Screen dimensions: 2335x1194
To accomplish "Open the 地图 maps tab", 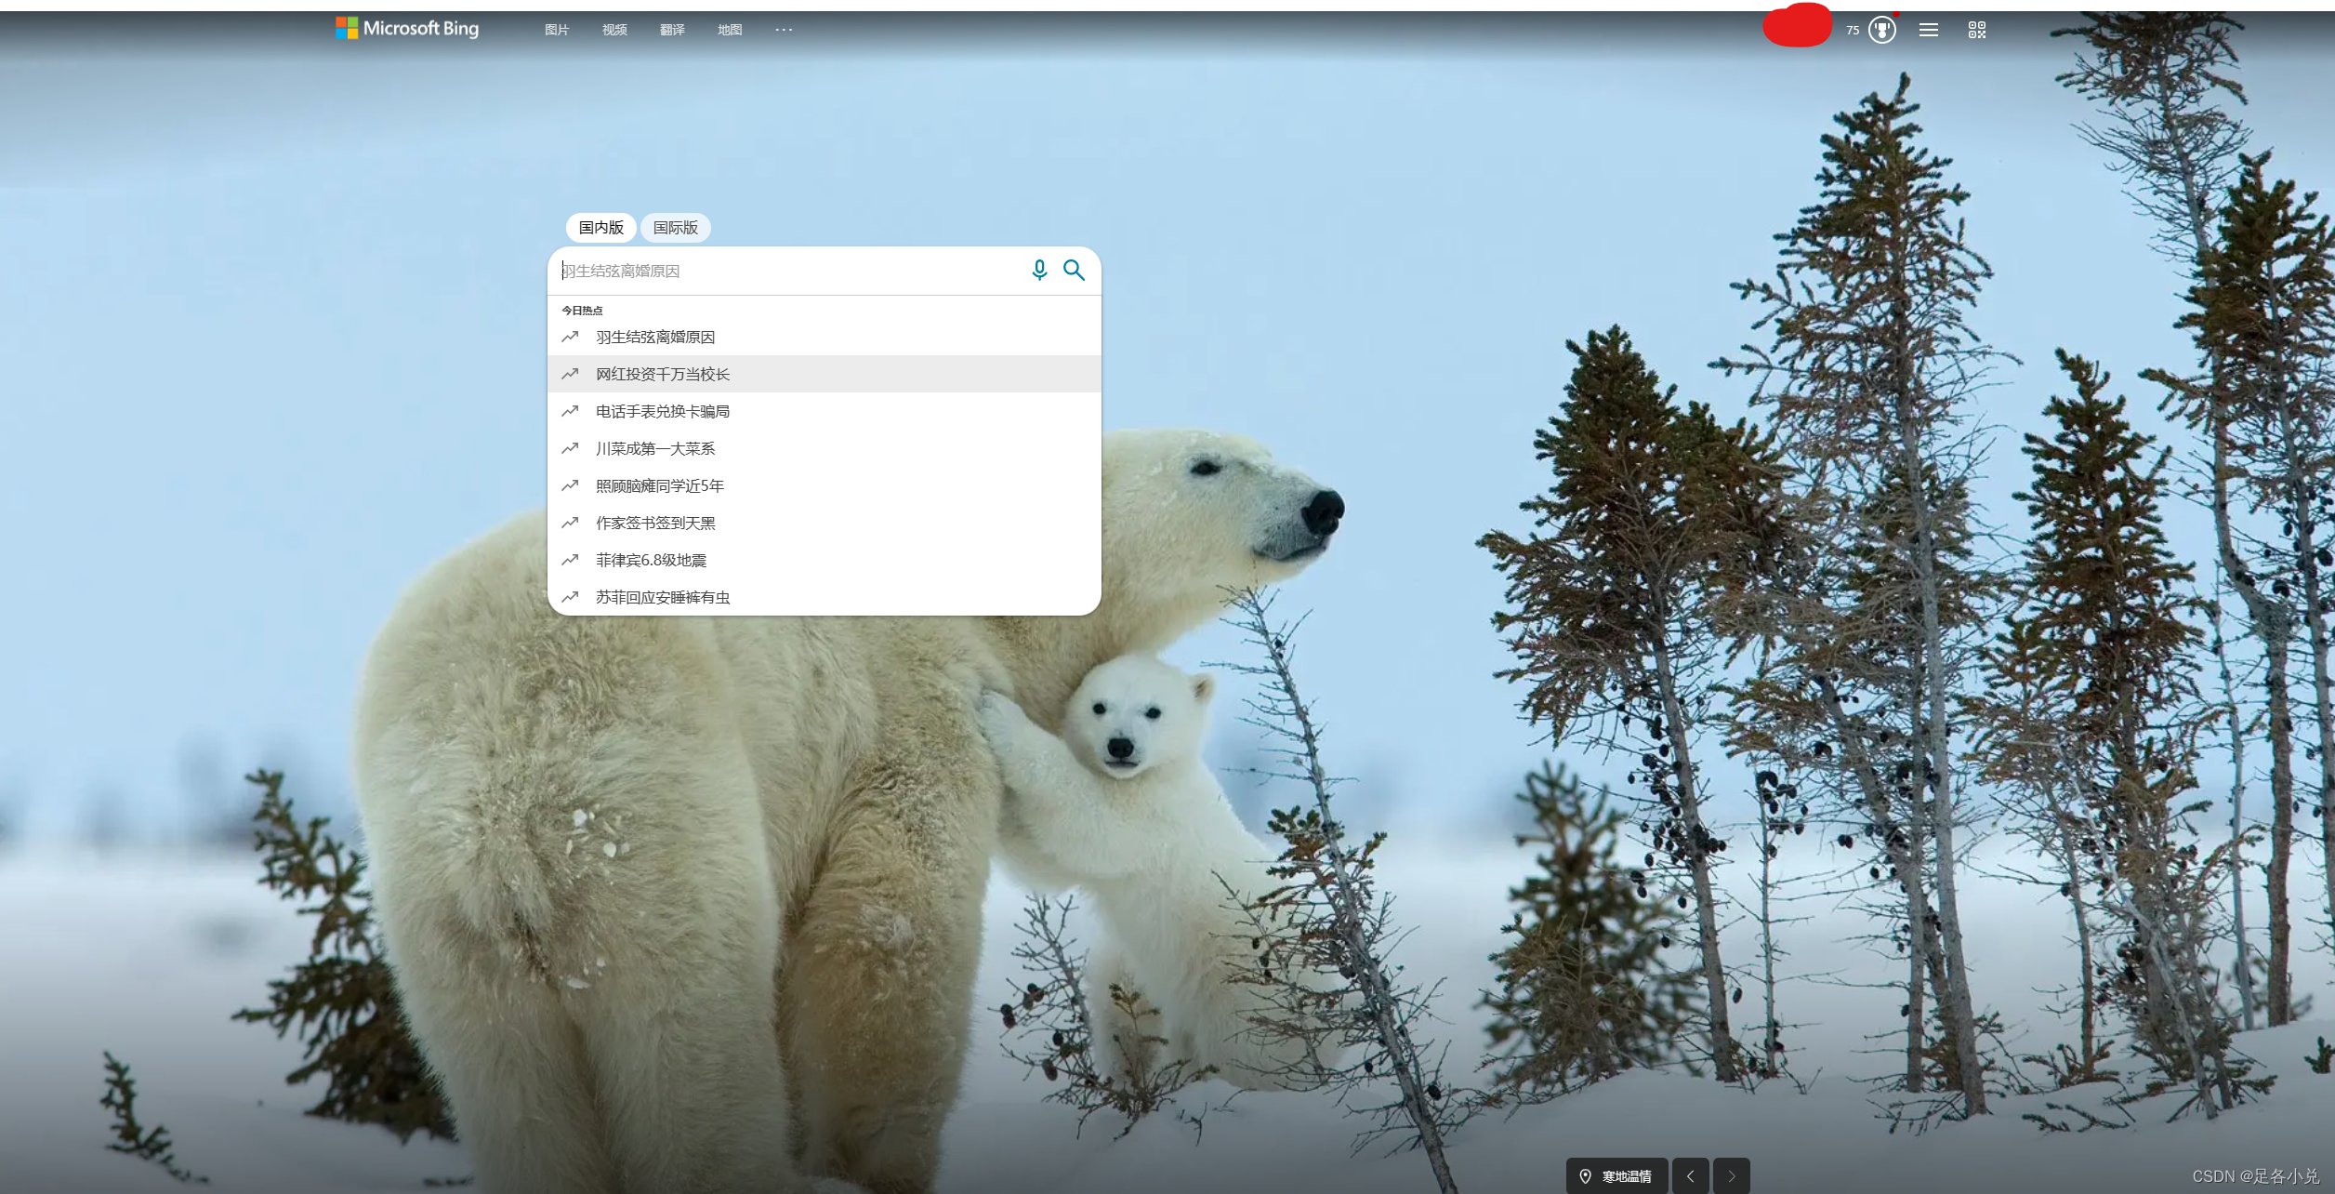I will click(730, 30).
